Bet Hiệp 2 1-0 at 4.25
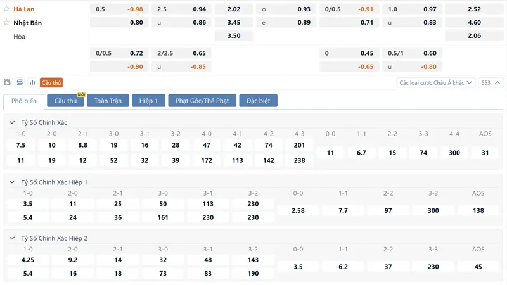The image size is (507, 285). click(28, 260)
